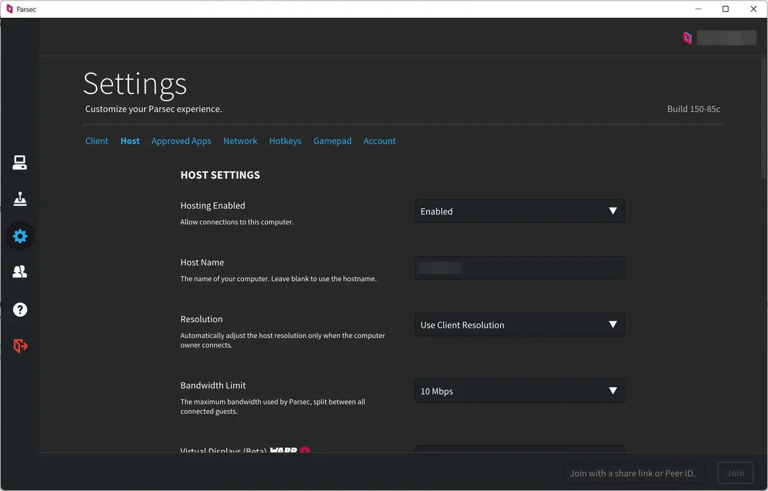Open the user avatar at top right

click(687, 37)
